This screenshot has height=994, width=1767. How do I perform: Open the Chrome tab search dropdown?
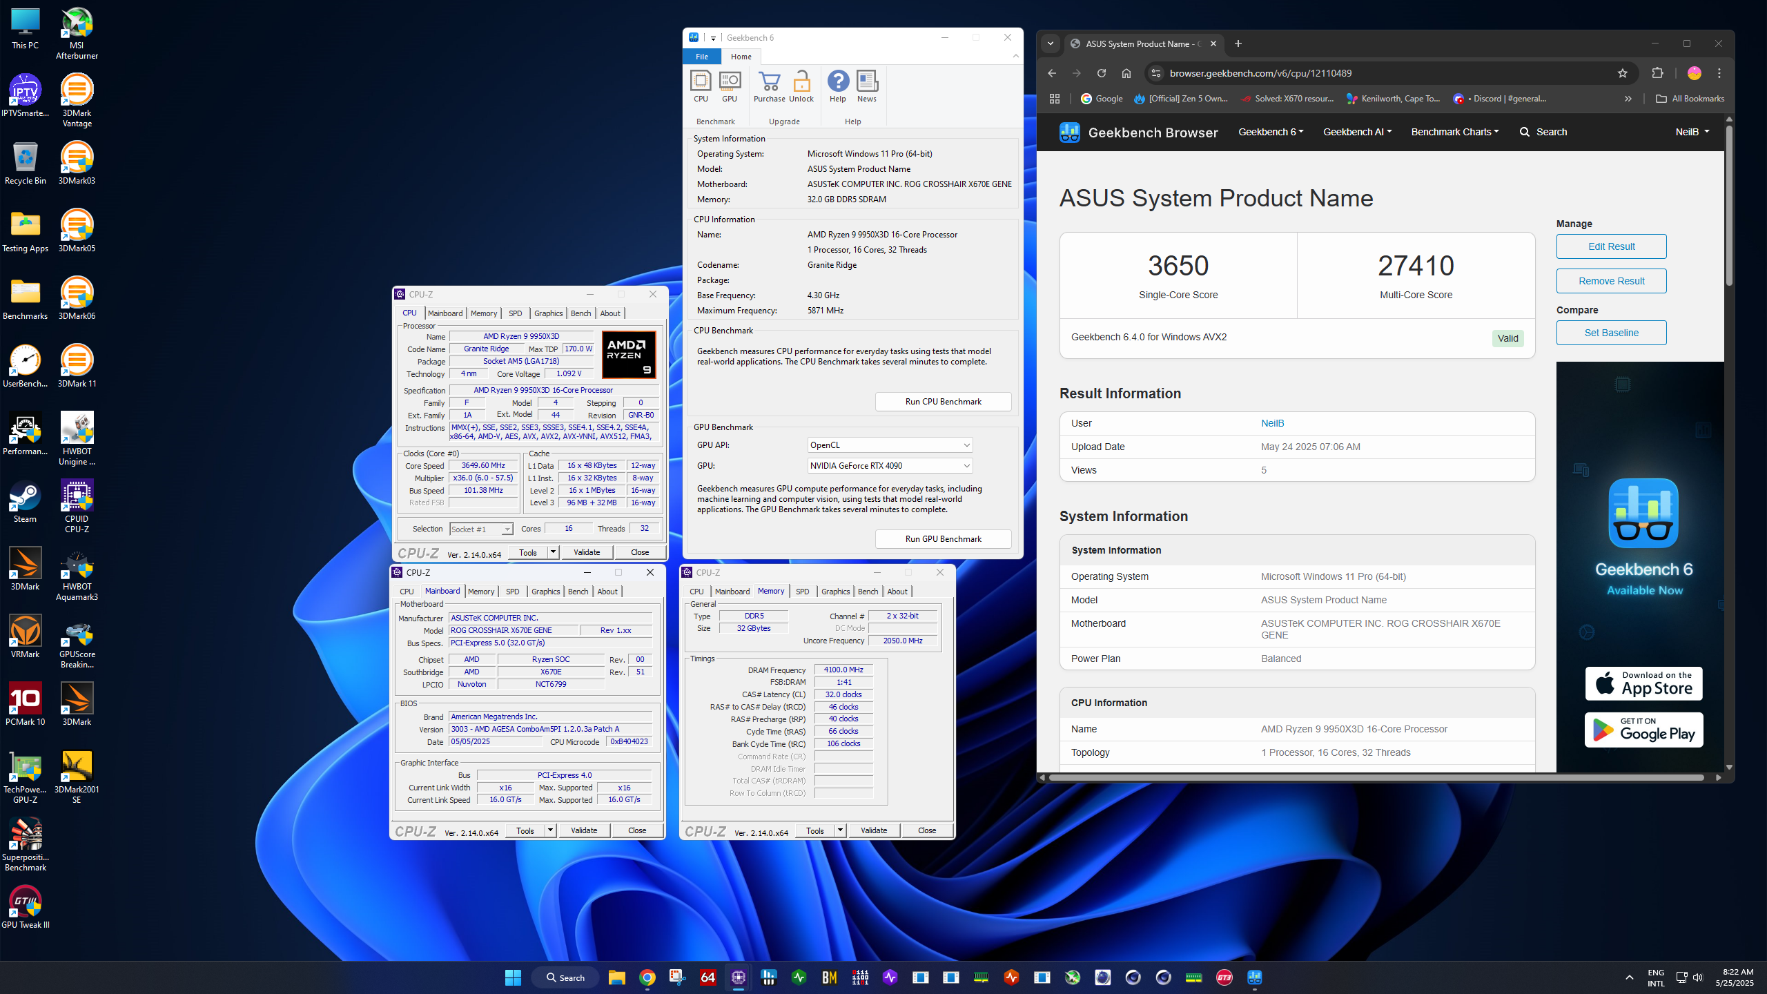pyautogui.click(x=1051, y=43)
